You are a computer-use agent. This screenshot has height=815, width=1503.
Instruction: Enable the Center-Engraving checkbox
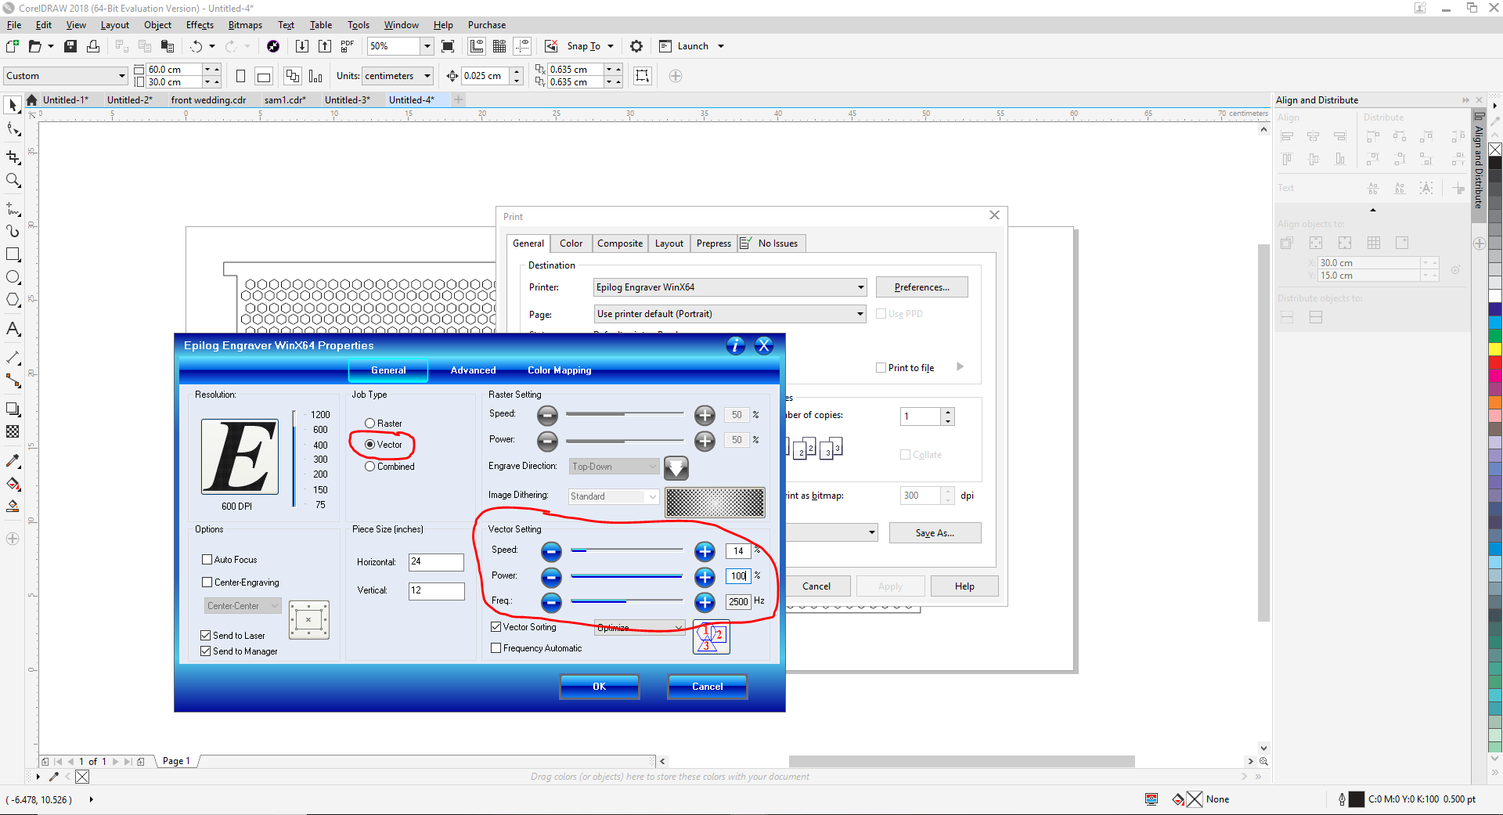[207, 582]
